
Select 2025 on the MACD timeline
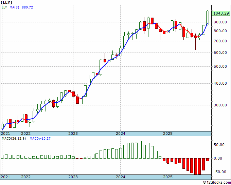(168, 177)
